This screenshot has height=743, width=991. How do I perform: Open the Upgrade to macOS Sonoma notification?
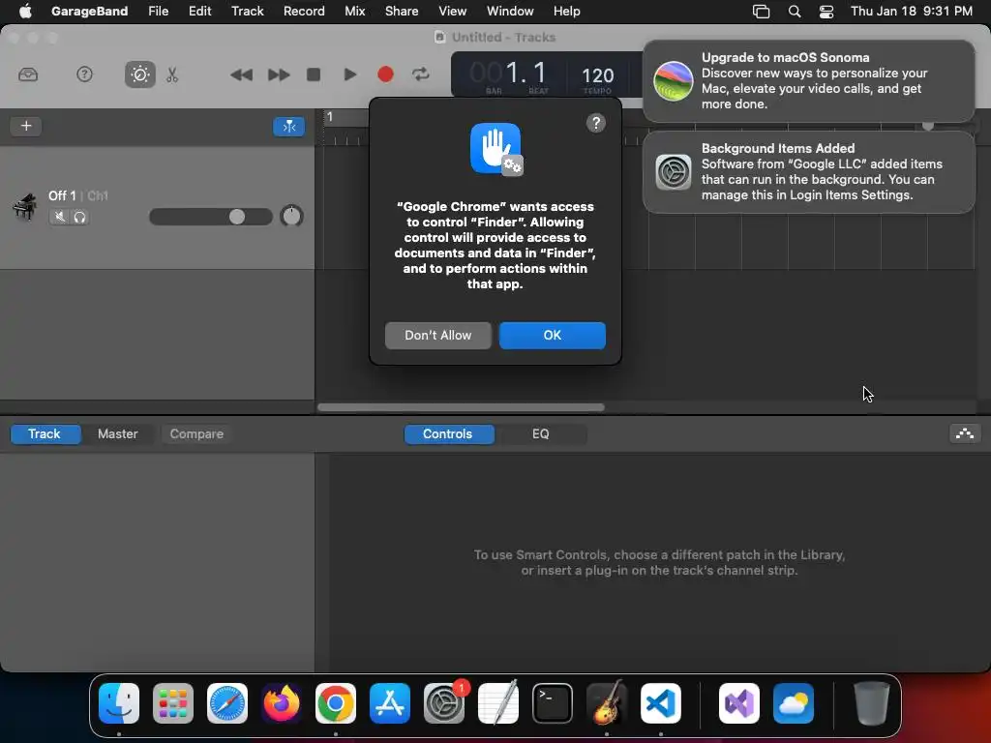[808, 81]
